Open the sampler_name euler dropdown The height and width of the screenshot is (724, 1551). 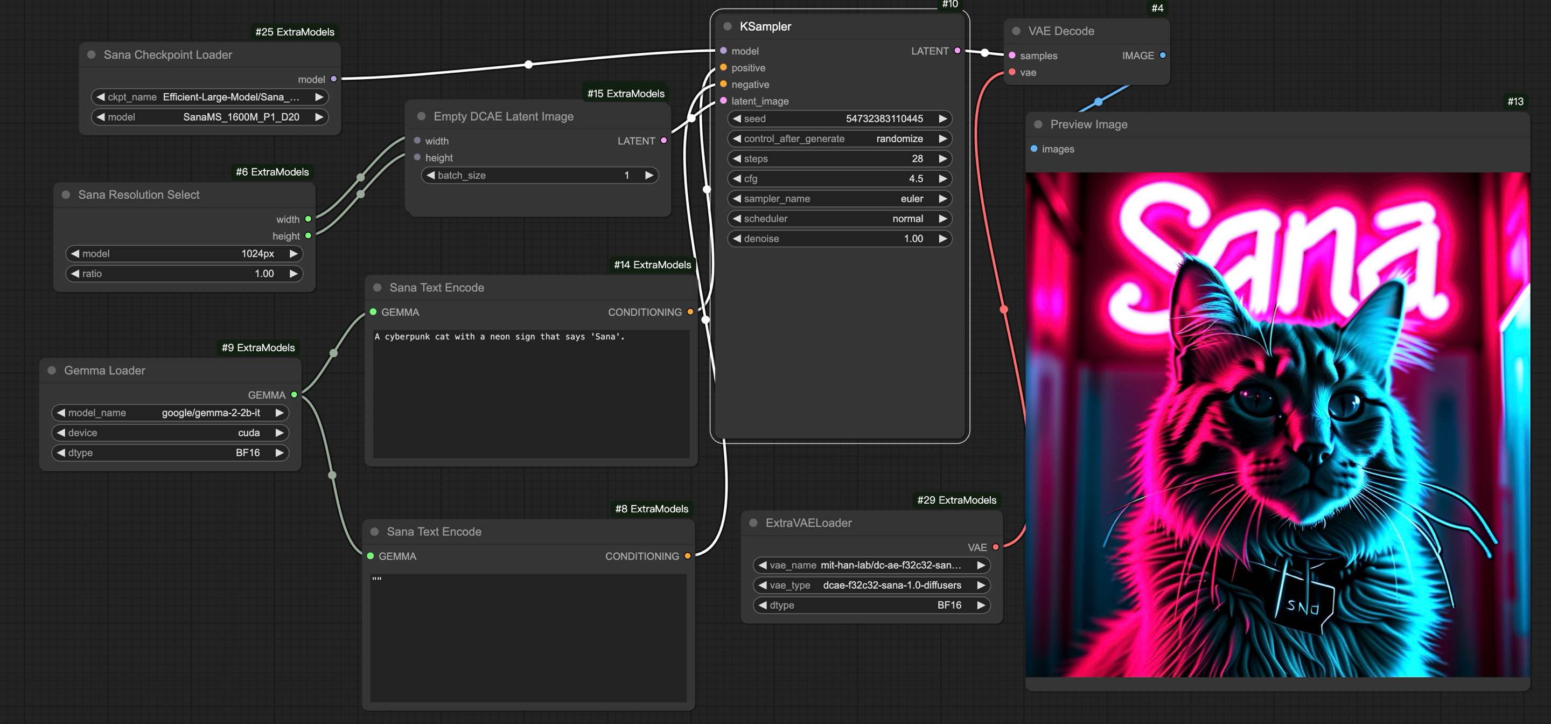(x=840, y=199)
